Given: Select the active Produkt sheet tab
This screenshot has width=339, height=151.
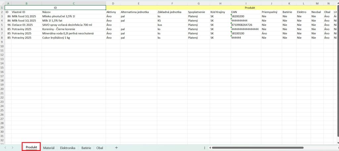Looking at the screenshot, I should 31,147.
